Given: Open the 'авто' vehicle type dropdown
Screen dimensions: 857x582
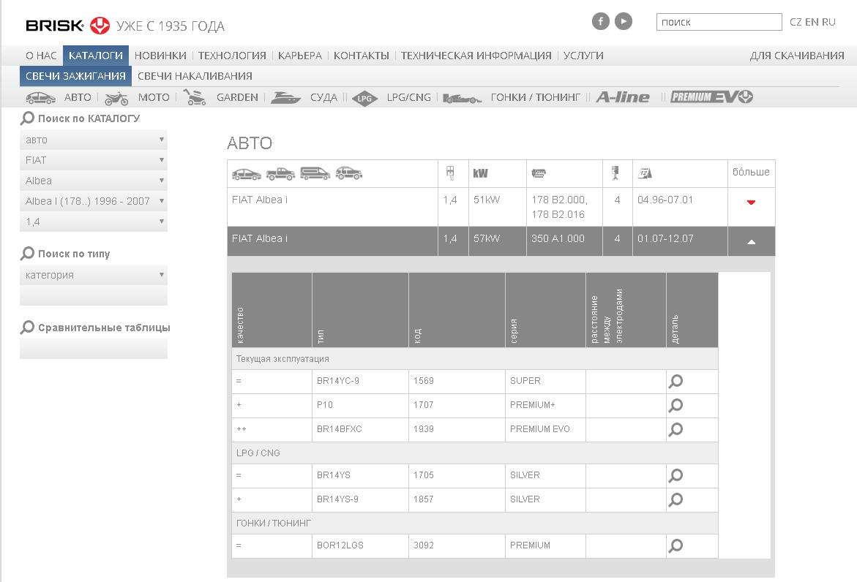Looking at the screenshot, I should (x=94, y=140).
